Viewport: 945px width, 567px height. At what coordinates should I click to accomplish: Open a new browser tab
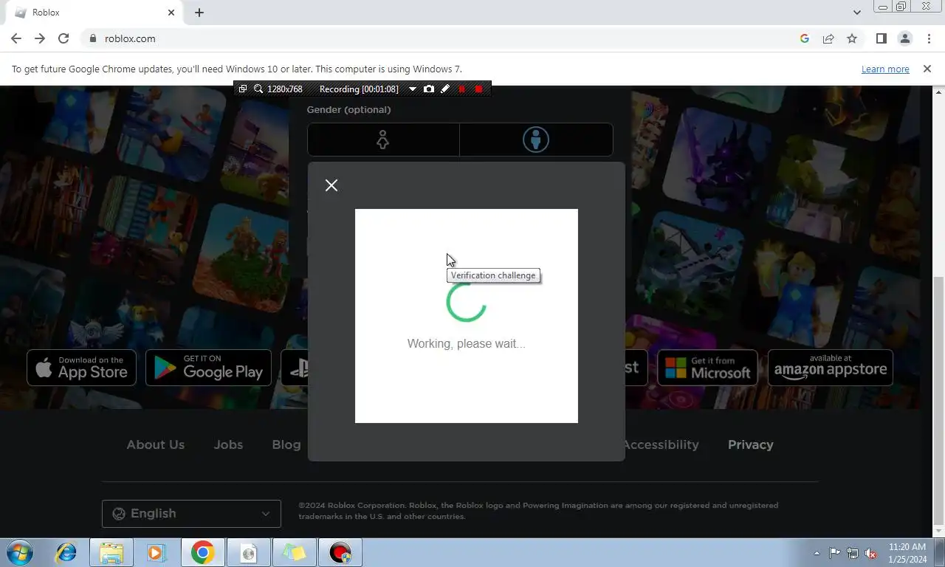coord(199,13)
